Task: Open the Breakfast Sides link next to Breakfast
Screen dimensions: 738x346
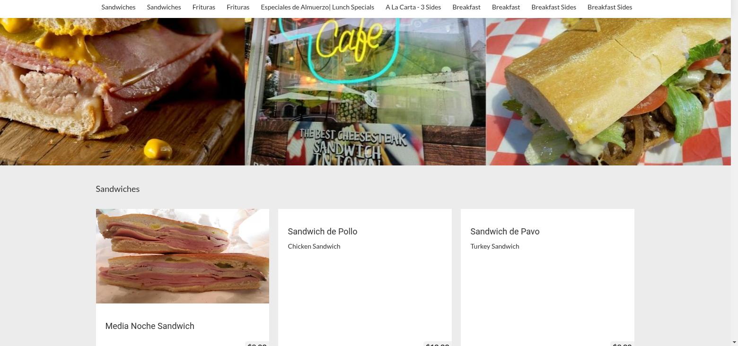Action: (x=553, y=7)
